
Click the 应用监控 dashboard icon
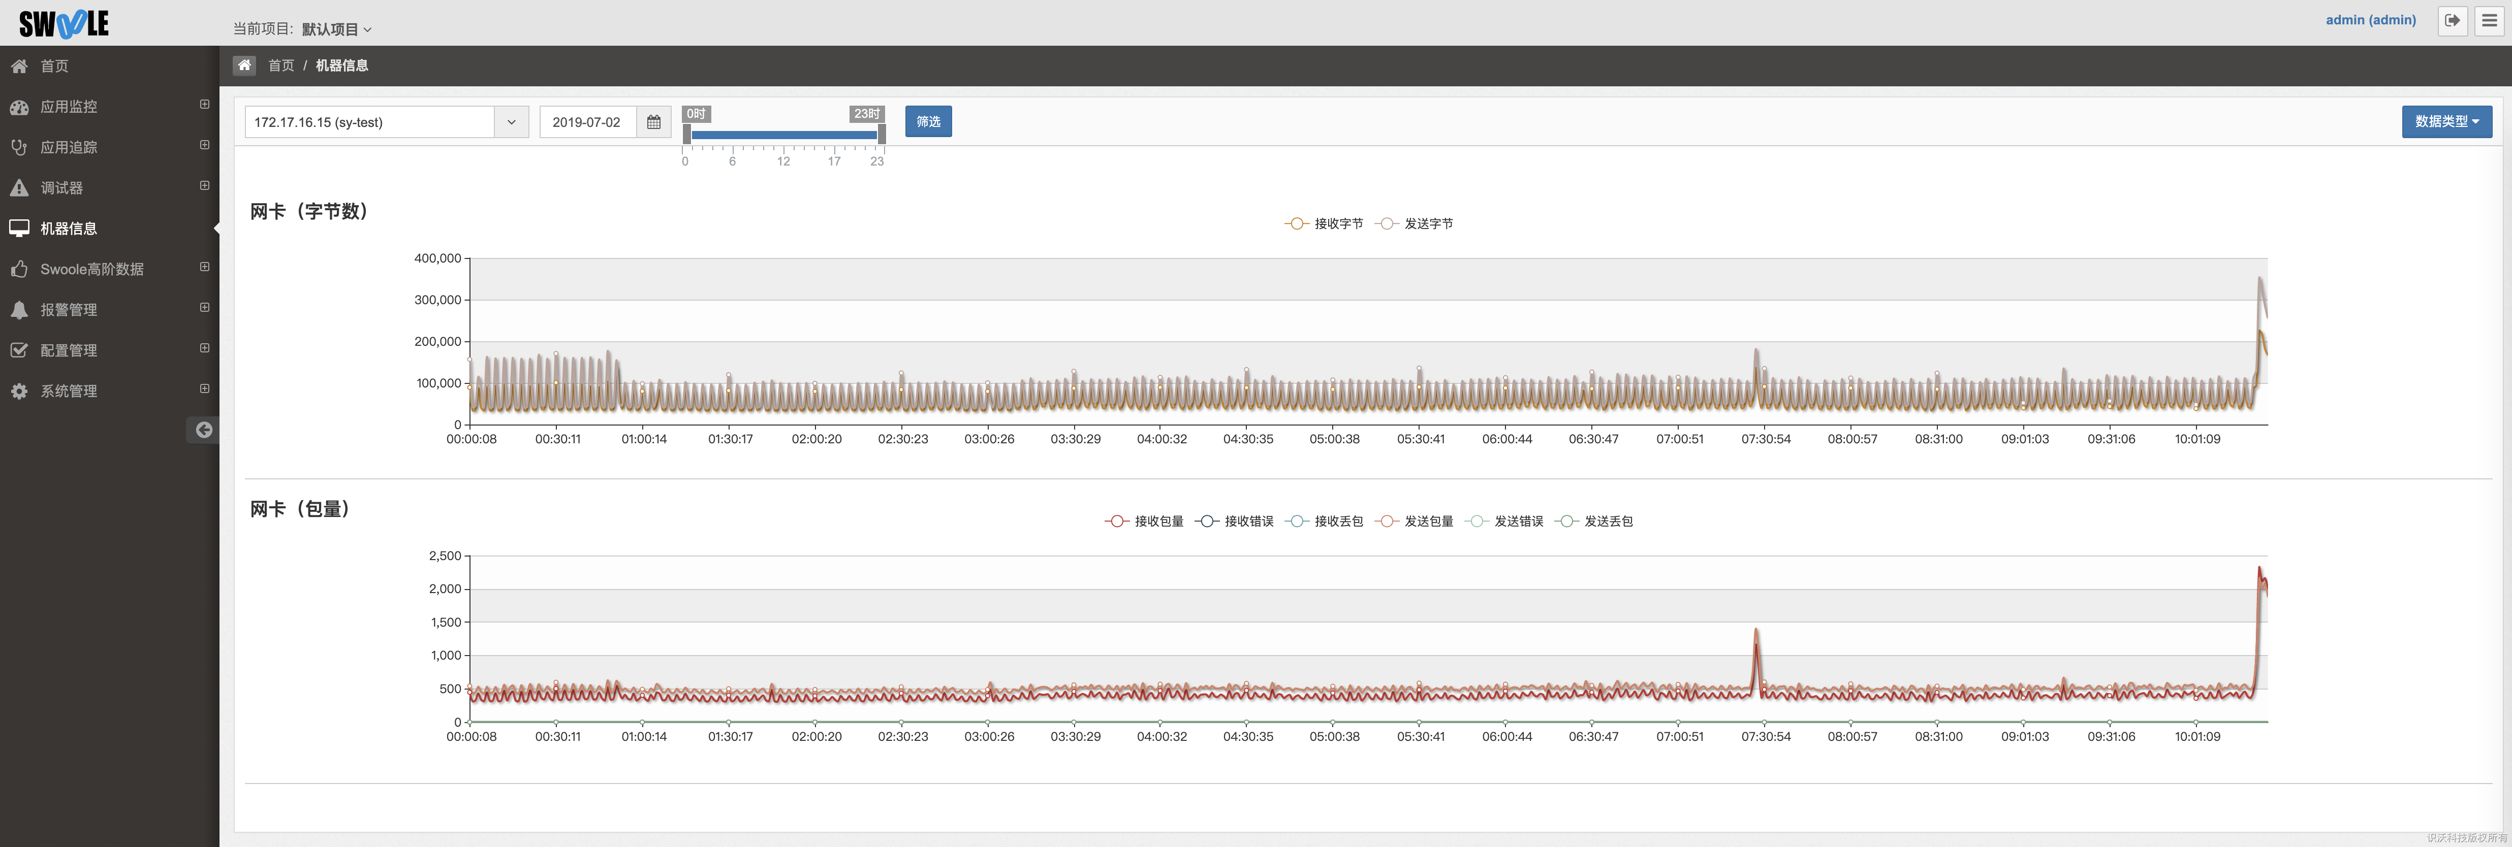click(x=19, y=107)
